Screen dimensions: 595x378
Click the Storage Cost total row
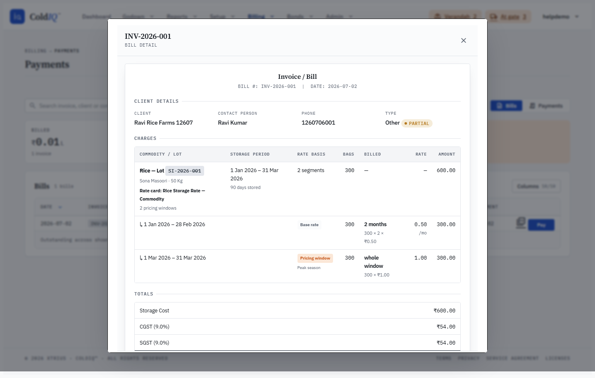click(x=297, y=311)
